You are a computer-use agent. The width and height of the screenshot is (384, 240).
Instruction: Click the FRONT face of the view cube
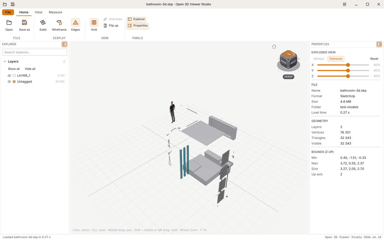[284, 62]
